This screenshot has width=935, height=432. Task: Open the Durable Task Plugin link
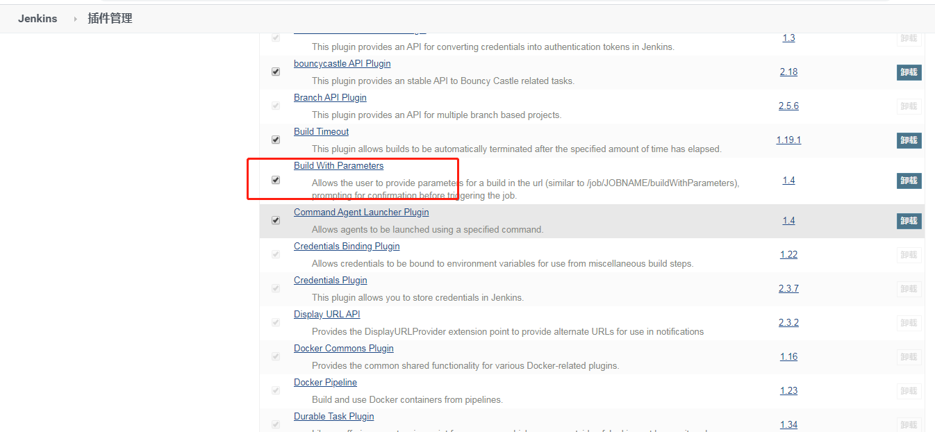pyautogui.click(x=333, y=416)
